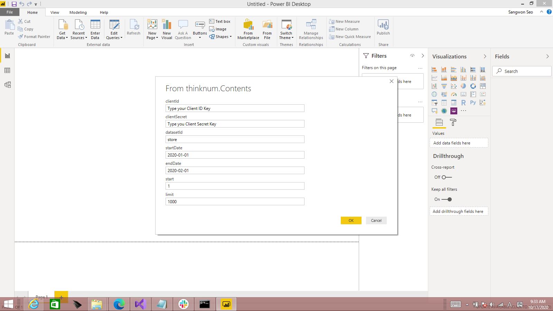
Task: Toggle Filters pane visibility eye icon
Action: 412,56
